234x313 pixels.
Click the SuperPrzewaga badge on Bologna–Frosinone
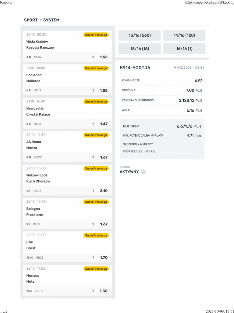pos(96,202)
